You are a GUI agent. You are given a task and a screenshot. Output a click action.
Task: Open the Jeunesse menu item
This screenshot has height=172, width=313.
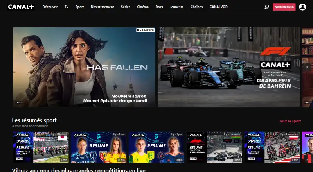click(177, 7)
